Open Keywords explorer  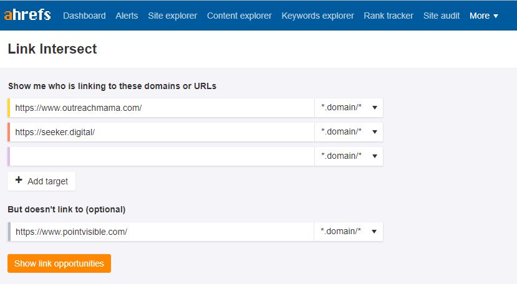317,16
